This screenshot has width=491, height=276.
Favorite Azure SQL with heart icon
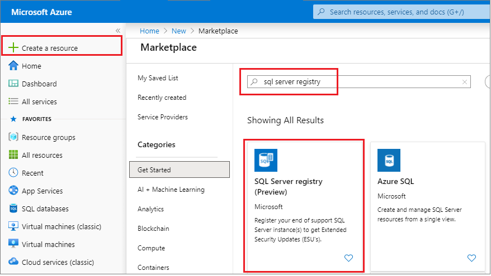pos(471,258)
